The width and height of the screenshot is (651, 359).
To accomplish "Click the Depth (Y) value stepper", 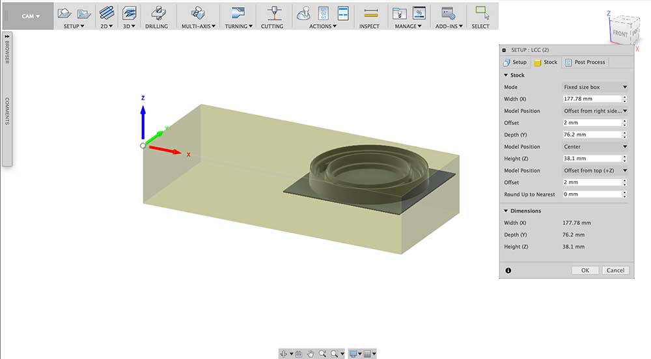I will tap(625, 135).
